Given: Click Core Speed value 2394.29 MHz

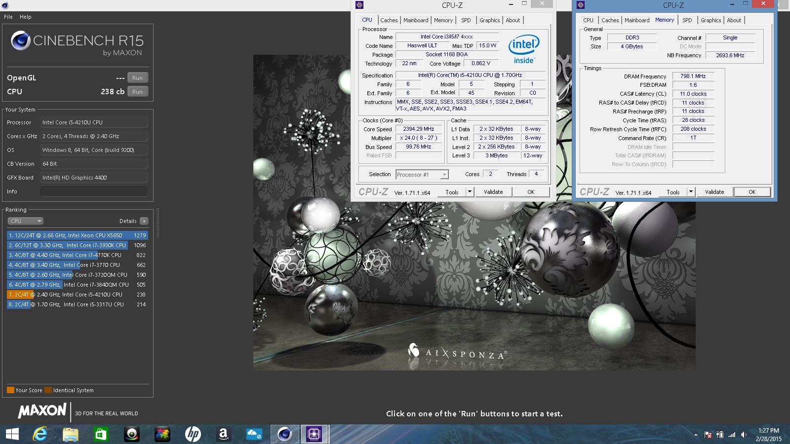Looking at the screenshot, I should [x=419, y=129].
